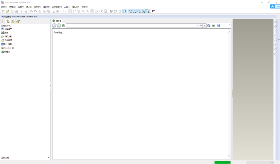Toggle datum axes display
The height and width of the screenshot is (164, 280).
point(135,11)
